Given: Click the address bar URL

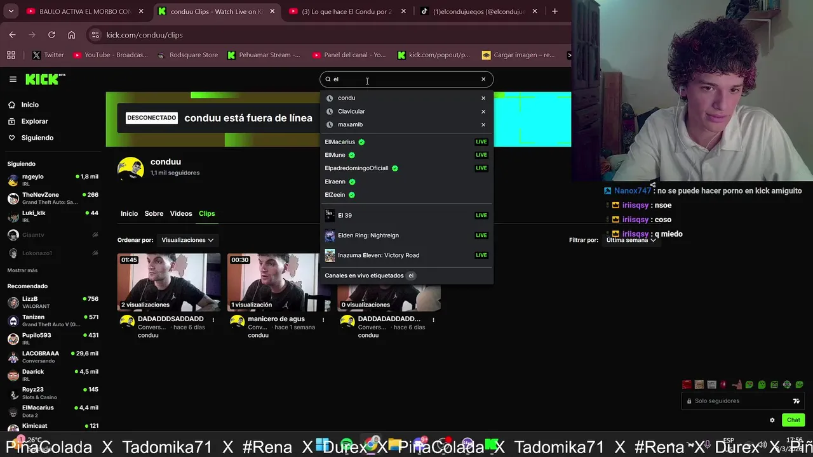Looking at the screenshot, I should tap(144, 35).
